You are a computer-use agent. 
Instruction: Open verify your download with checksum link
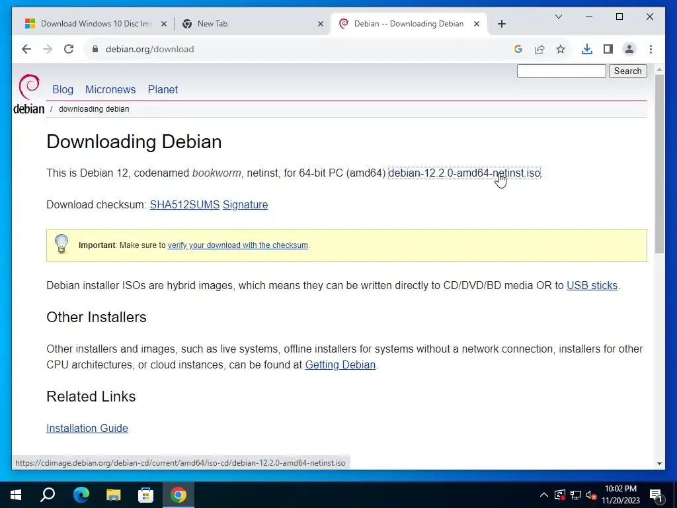(237, 245)
